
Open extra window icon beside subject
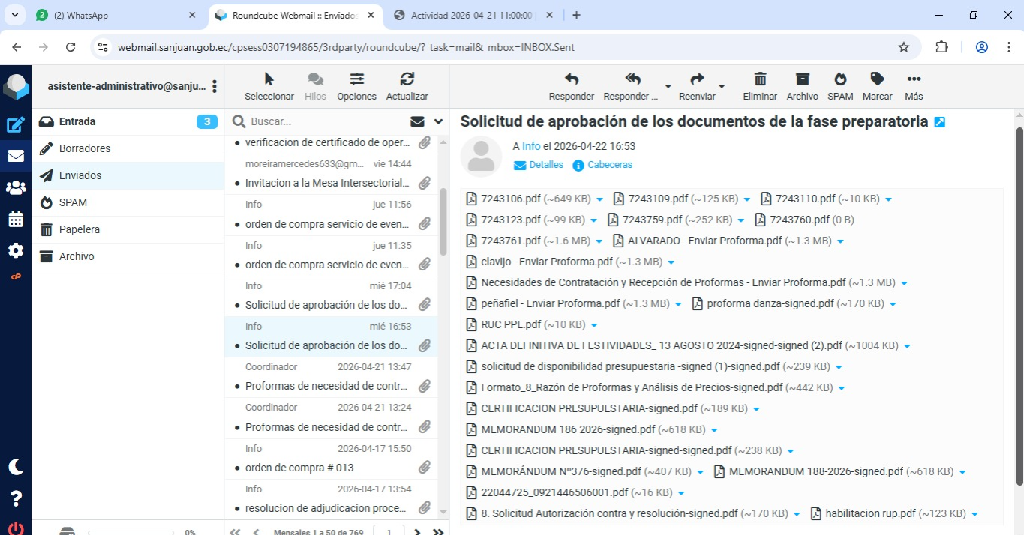point(939,122)
